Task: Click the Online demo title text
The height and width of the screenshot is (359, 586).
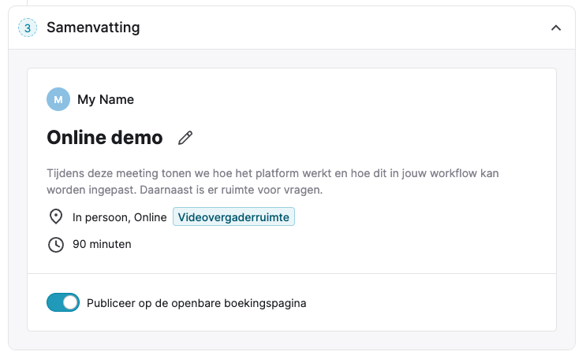Action: pyautogui.click(x=105, y=137)
